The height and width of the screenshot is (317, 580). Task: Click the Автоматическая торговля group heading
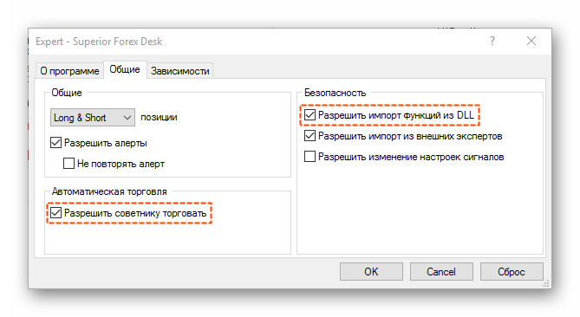tap(109, 191)
